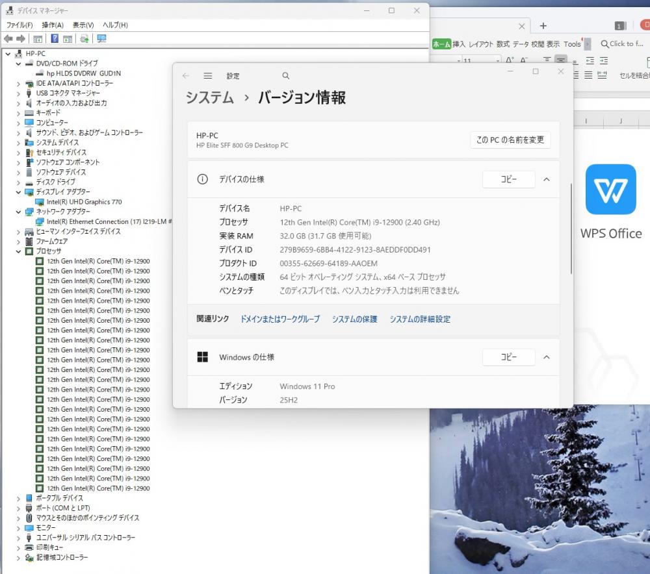The image size is (650, 574).
Task: Click the Settings back arrow
Action: (186, 76)
